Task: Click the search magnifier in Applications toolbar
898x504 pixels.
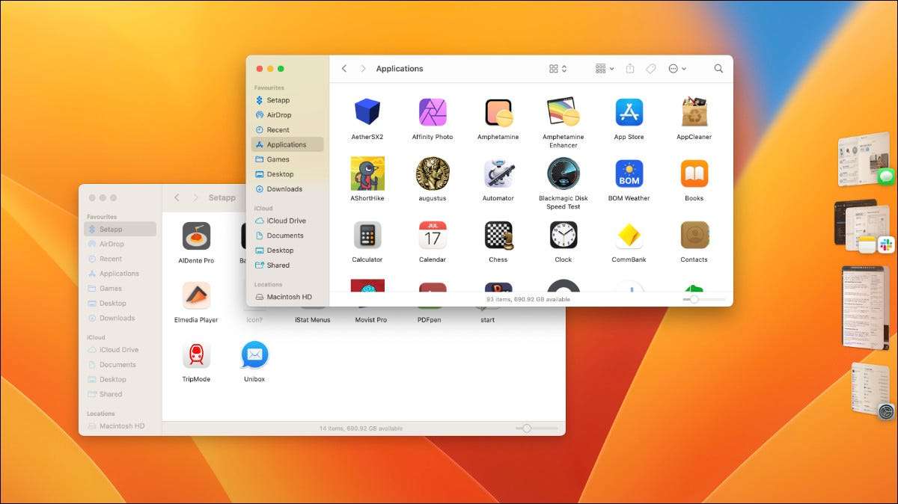Action: pos(718,68)
